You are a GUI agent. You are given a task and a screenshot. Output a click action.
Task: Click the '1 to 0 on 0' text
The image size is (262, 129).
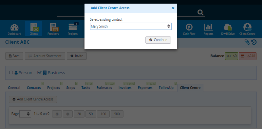pos(42,114)
